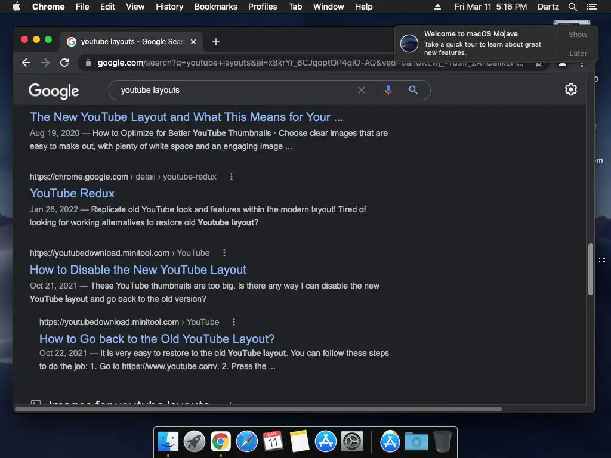The height and width of the screenshot is (458, 611).
Task: Open the Window menu
Action: 329,7
